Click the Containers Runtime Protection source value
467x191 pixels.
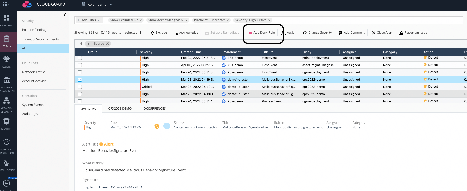(196, 127)
